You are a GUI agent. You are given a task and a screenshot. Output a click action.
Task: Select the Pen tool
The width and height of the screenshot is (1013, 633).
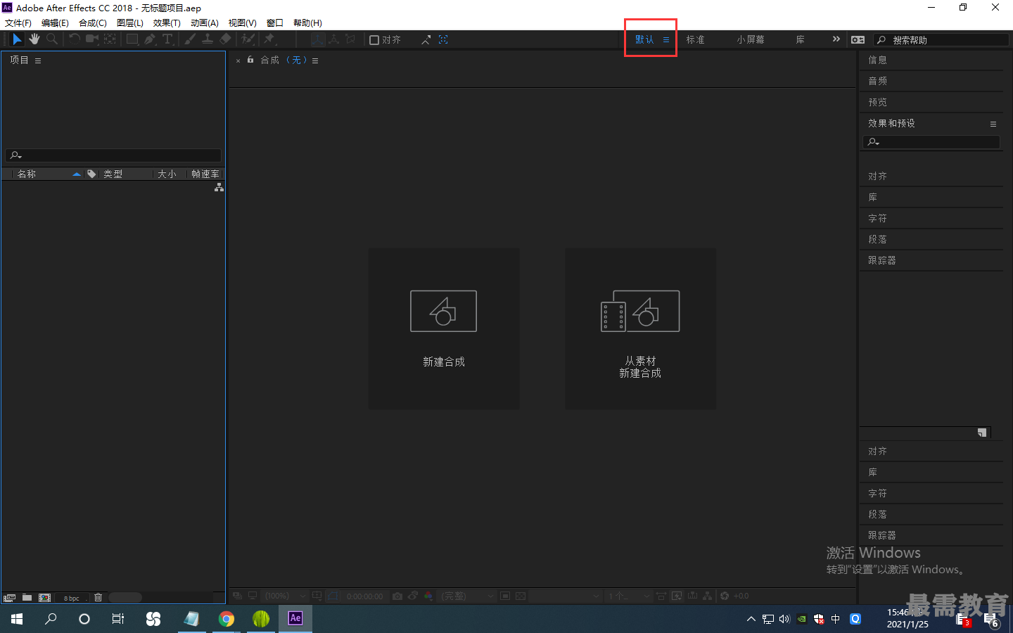tap(150, 39)
